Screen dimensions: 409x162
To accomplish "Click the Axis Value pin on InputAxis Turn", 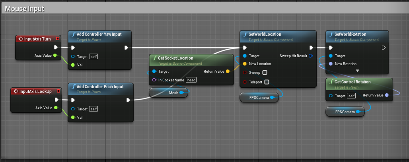I will pyautogui.click(x=55, y=56).
